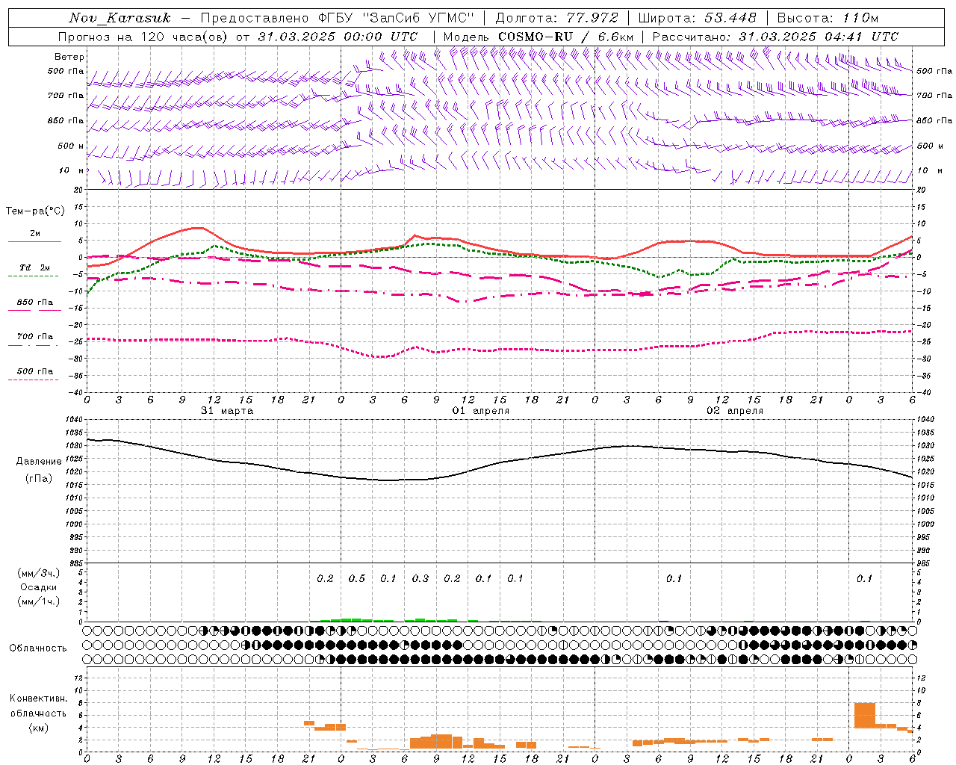This screenshot has width=956, height=765.
Task: Click the '31 марта' date label
Action: [227, 411]
